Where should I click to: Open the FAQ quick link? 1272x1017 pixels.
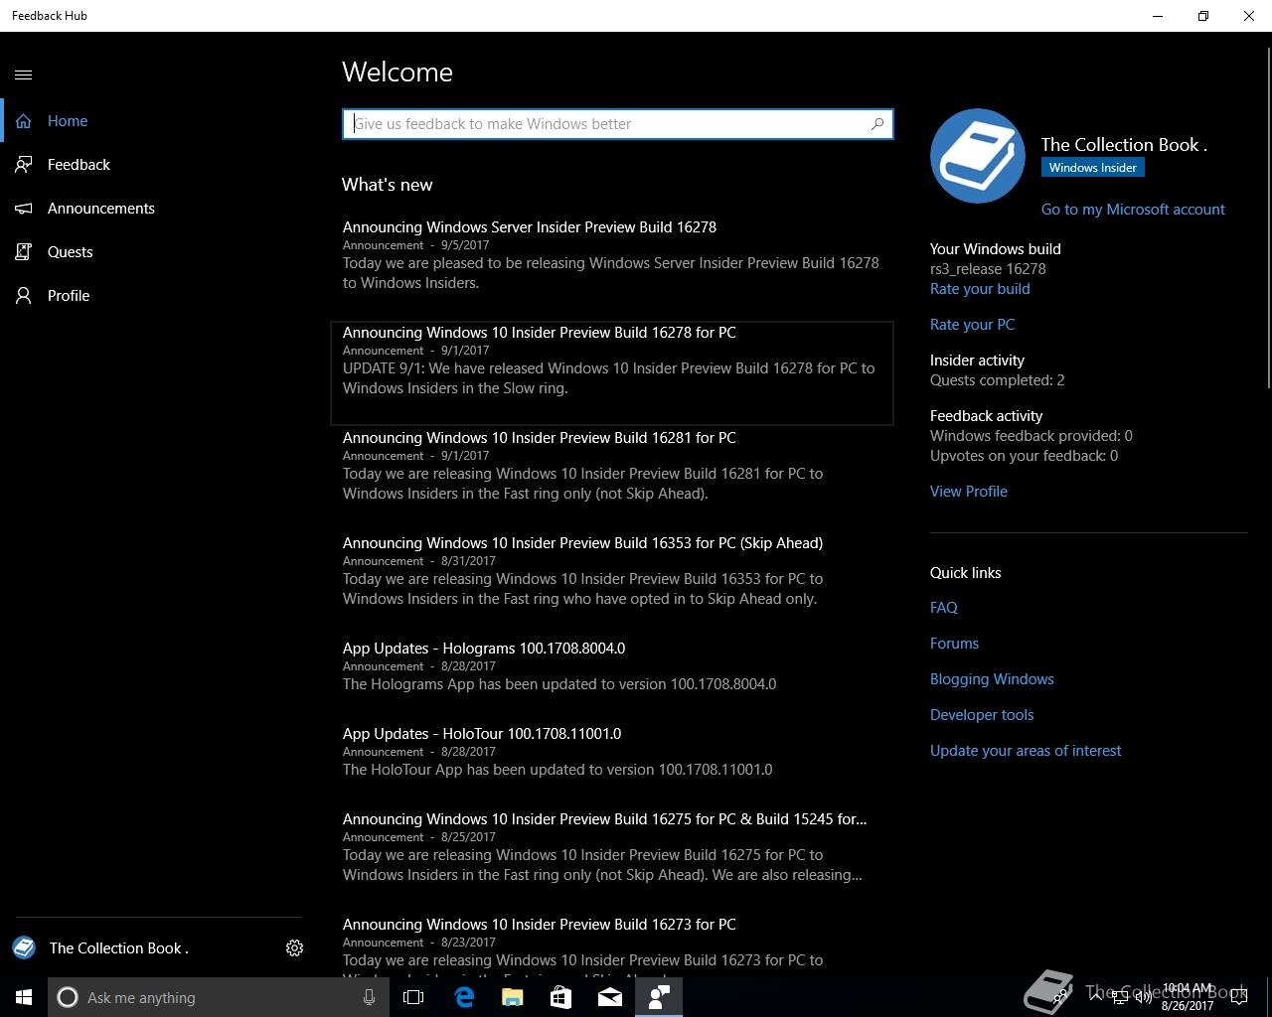944,608
